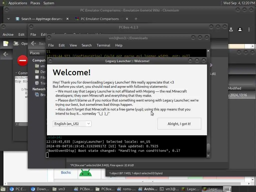Screen dimensions: 256x192
Task: Open the terminal View menu
Action: 73,45
